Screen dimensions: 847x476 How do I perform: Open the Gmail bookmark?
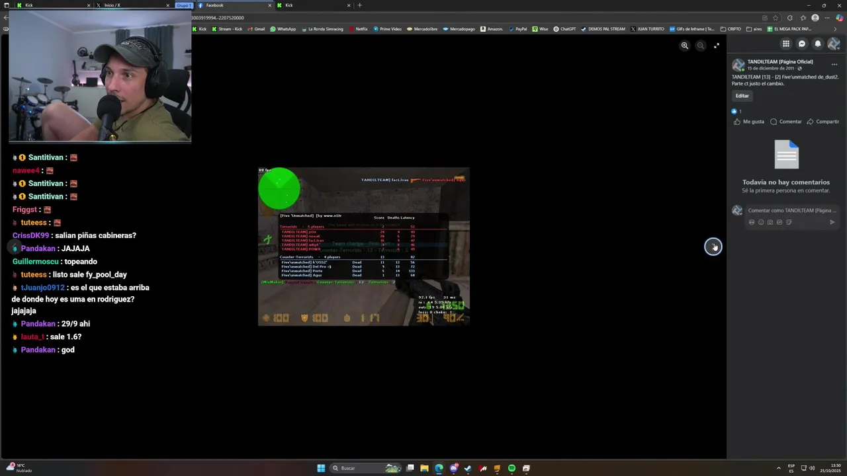[256, 29]
